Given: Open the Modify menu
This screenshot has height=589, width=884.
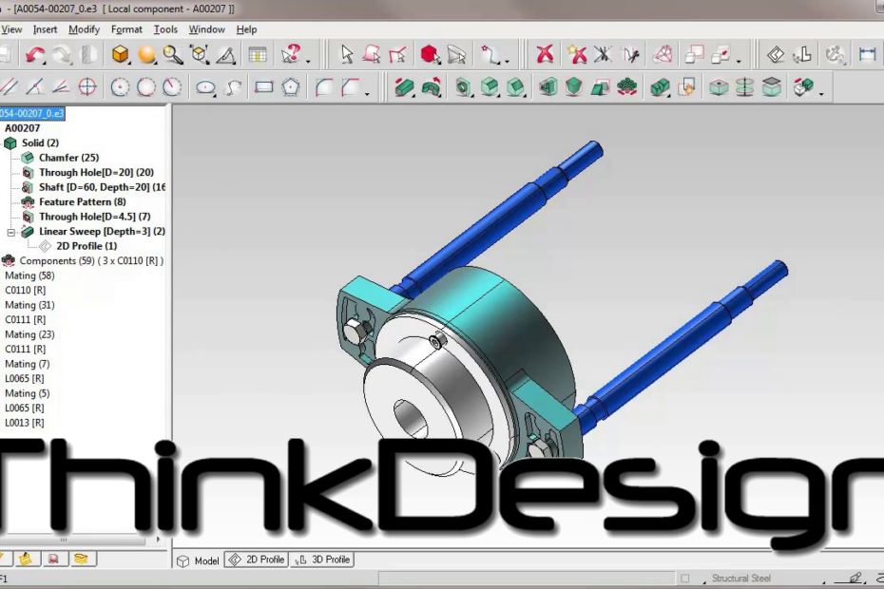Looking at the screenshot, I should pos(84,29).
